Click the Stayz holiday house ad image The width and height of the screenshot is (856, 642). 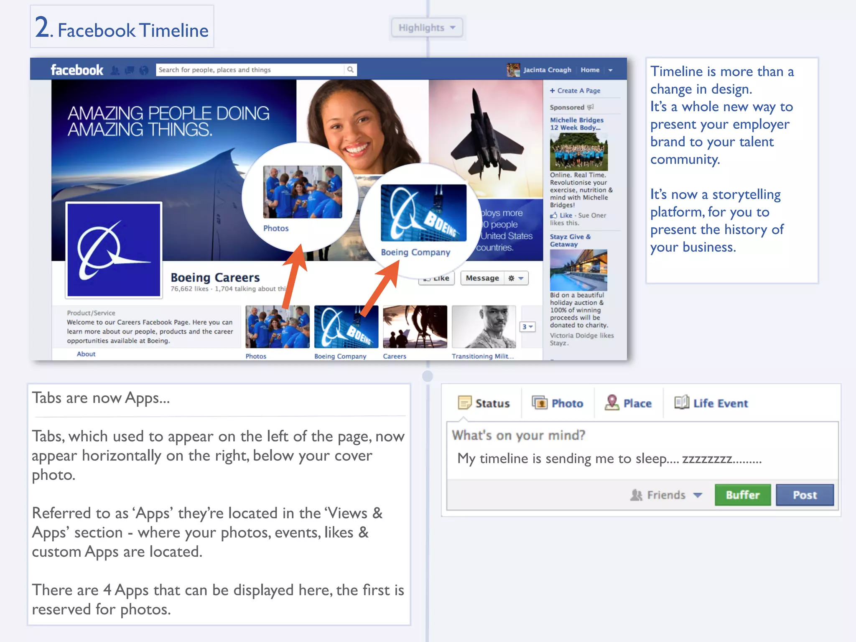pyautogui.click(x=578, y=270)
